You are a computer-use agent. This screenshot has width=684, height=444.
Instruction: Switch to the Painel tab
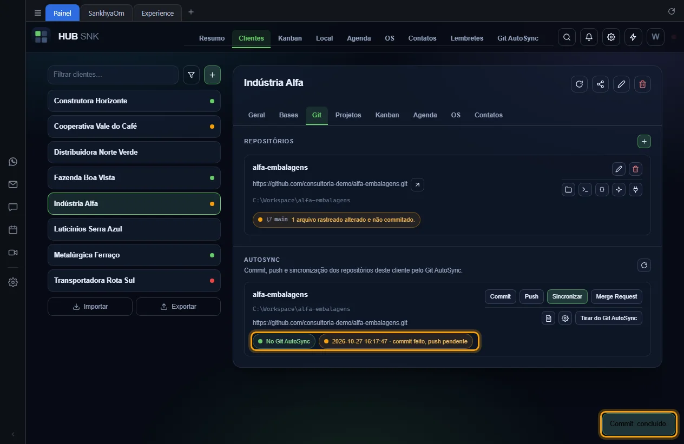(62, 13)
